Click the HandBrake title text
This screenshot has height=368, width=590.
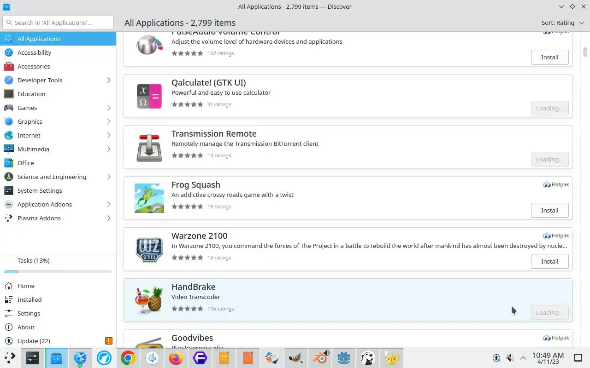[x=194, y=287]
